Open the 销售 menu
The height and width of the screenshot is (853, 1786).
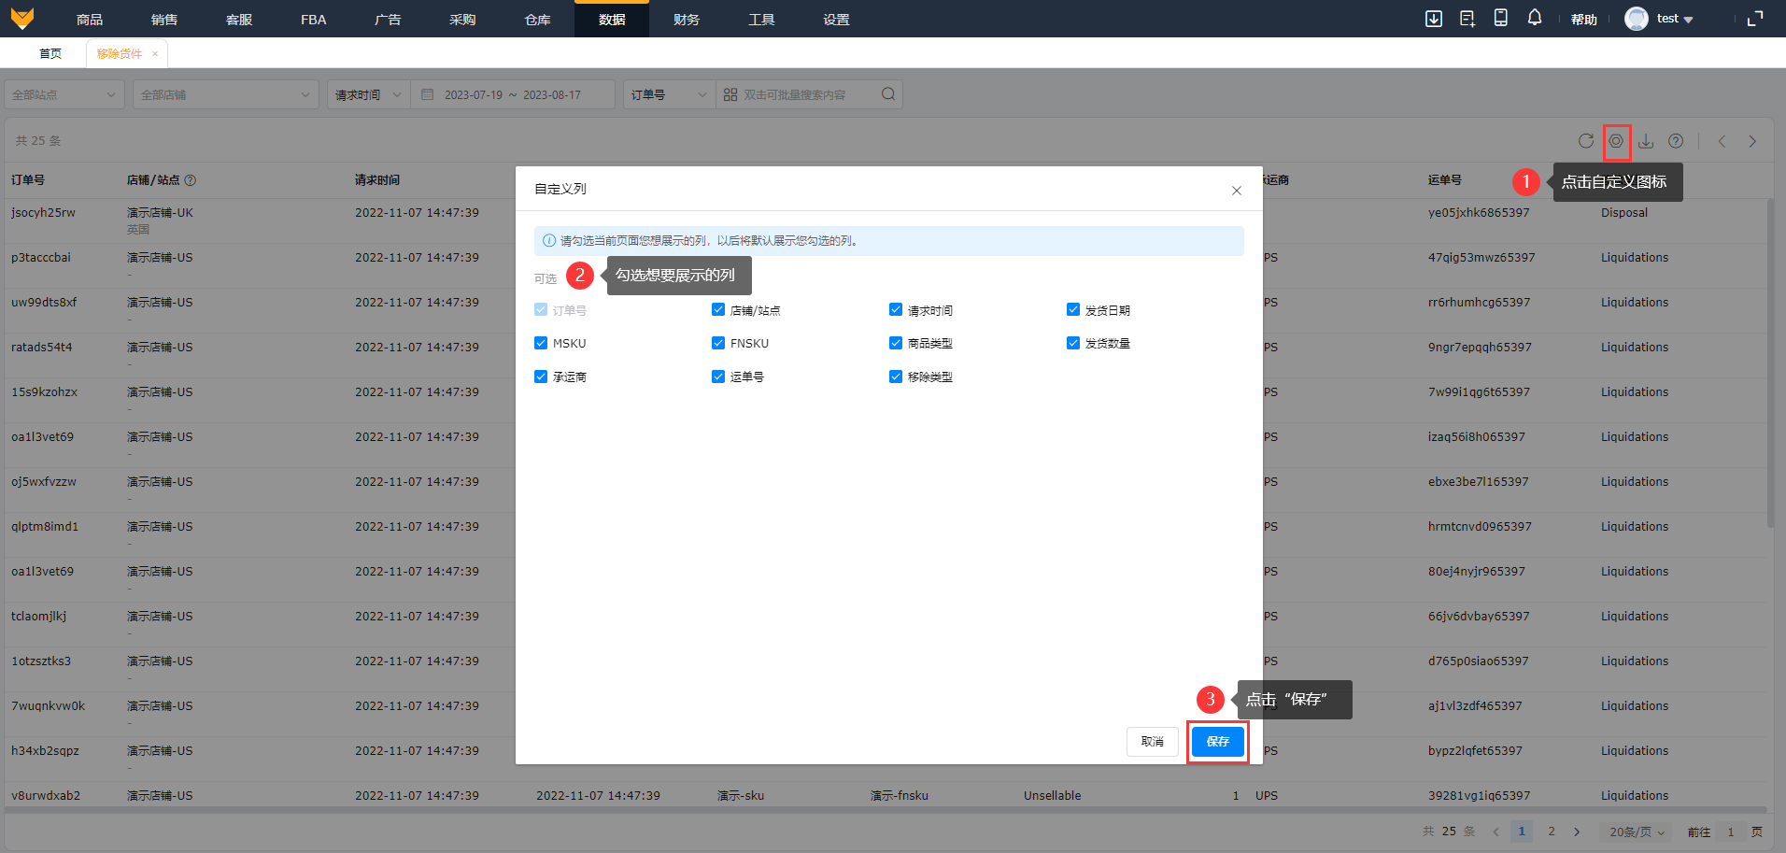(x=164, y=19)
